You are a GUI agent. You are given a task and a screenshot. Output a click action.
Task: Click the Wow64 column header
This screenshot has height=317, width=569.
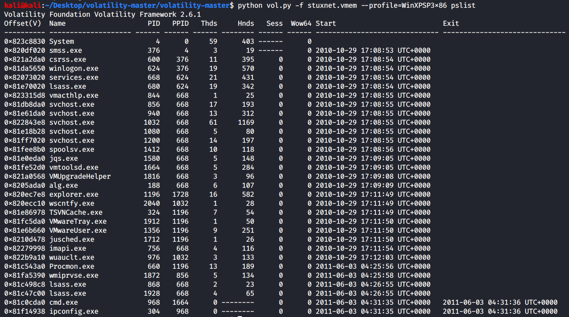click(x=301, y=23)
